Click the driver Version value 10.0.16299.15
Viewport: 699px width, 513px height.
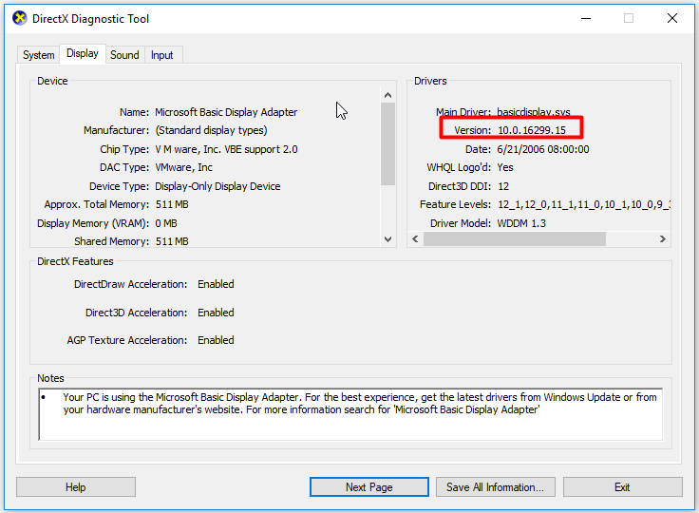tap(532, 130)
